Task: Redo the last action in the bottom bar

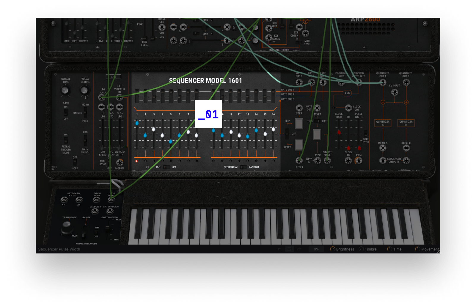Action: click(x=299, y=249)
